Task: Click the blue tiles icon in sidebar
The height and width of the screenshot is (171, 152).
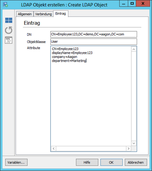Action: (x=9, y=20)
